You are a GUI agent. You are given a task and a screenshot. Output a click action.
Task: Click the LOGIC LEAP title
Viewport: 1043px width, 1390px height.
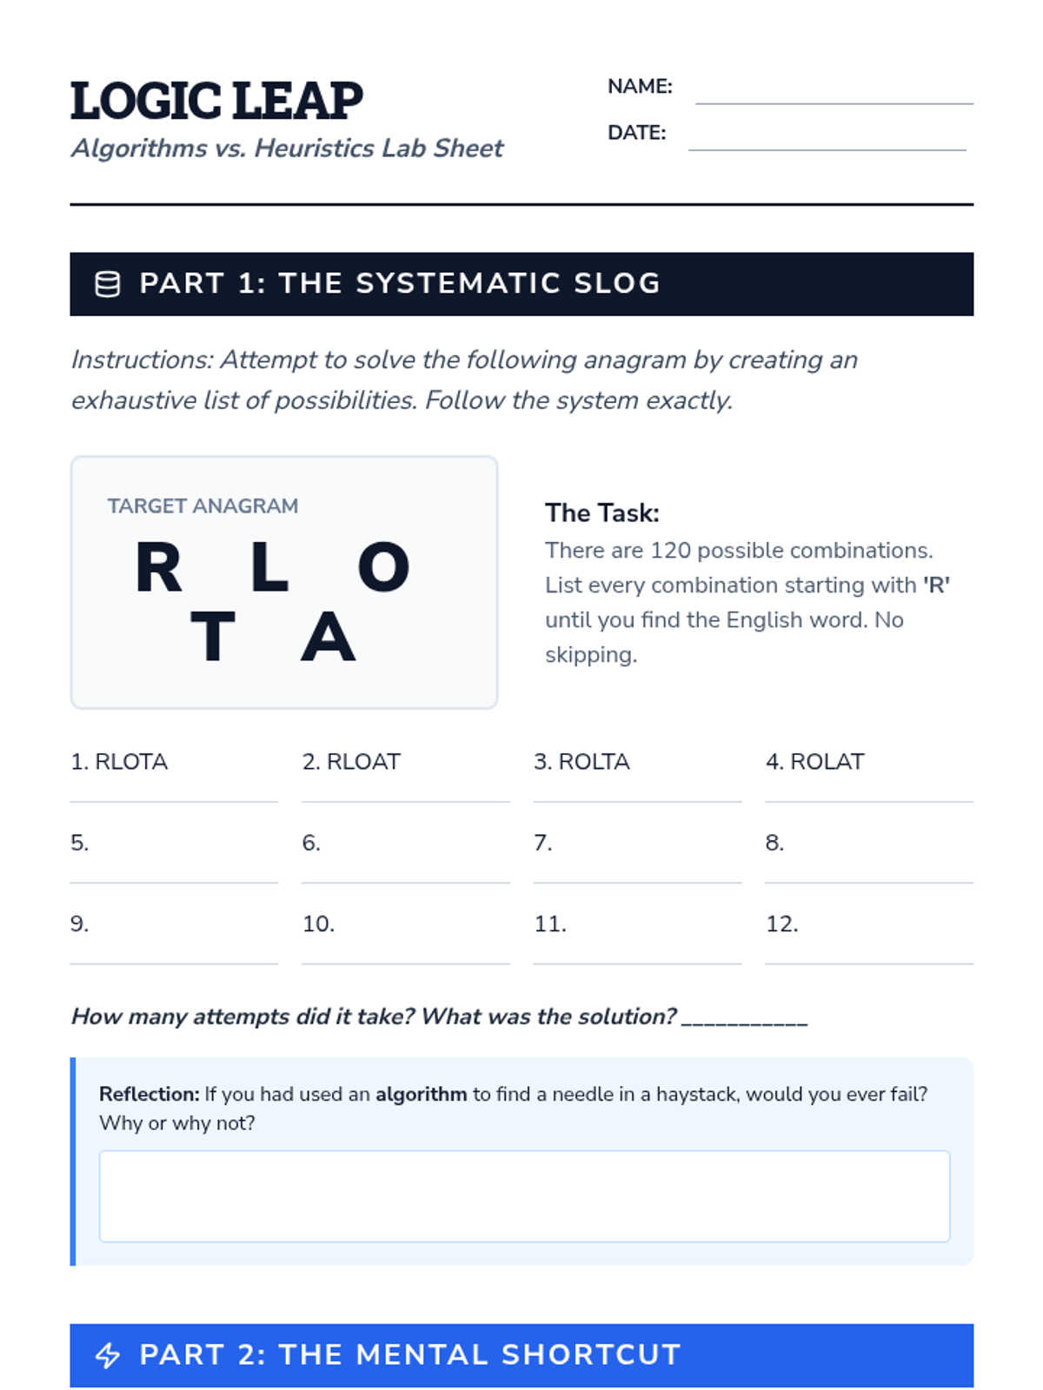(x=216, y=101)
